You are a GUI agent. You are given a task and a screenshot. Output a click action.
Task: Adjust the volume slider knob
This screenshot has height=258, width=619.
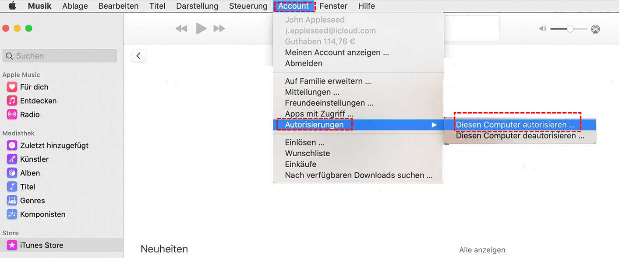(x=570, y=29)
